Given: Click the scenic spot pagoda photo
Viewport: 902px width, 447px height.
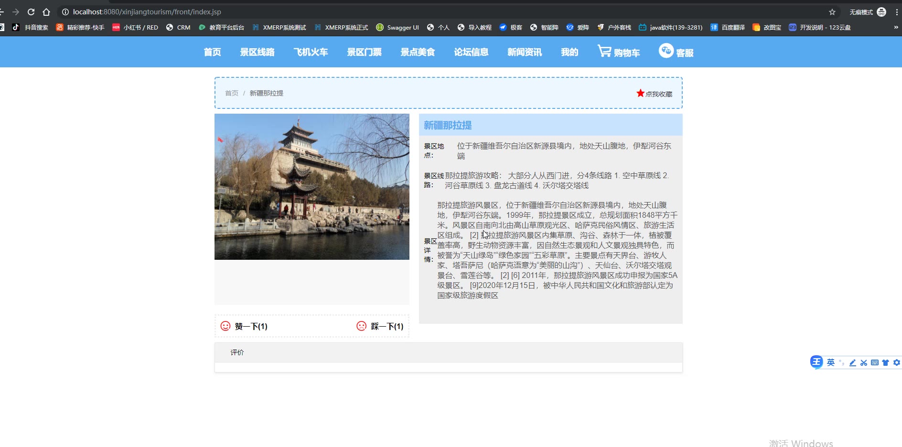Looking at the screenshot, I should pyautogui.click(x=312, y=187).
